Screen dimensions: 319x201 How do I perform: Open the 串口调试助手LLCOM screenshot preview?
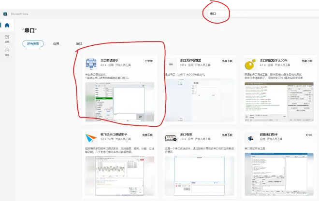[x=279, y=102]
